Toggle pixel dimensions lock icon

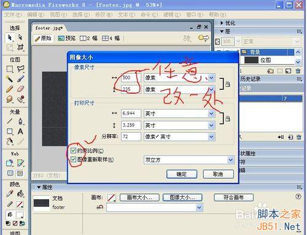(227, 84)
